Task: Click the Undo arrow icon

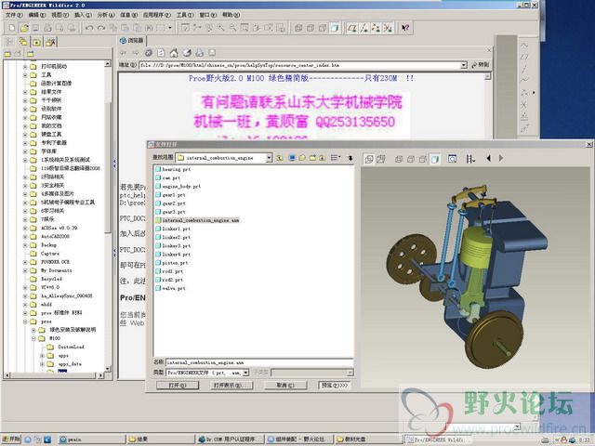Action: point(89,28)
